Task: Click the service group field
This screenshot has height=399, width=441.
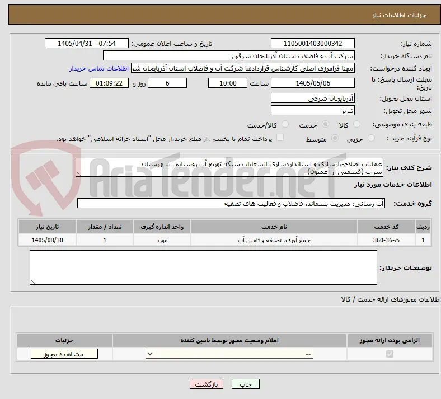Action: pyautogui.click(x=231, y=203)
